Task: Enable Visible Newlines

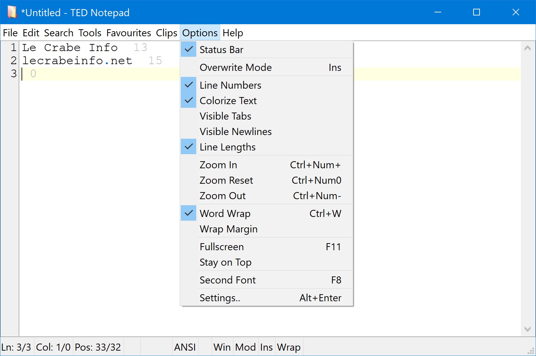Action: tap(267, 132)
